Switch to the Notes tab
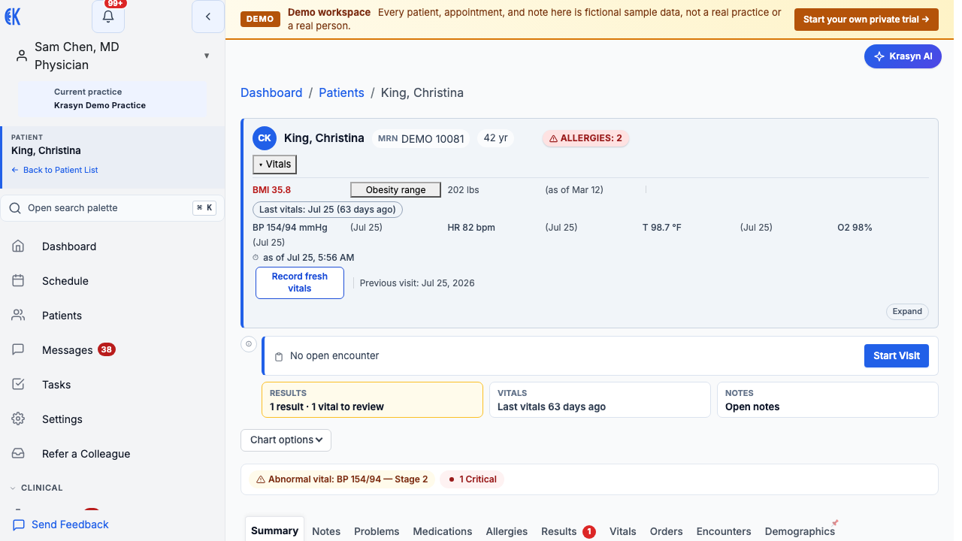 [326, 531]
